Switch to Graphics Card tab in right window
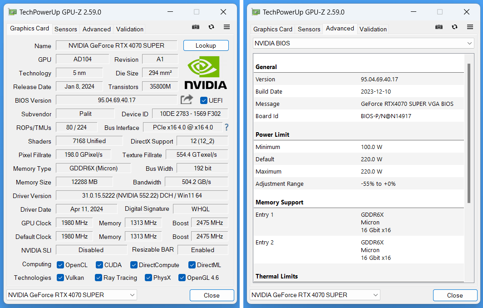Viewport: 483px width, 308px height. point(273,29)
